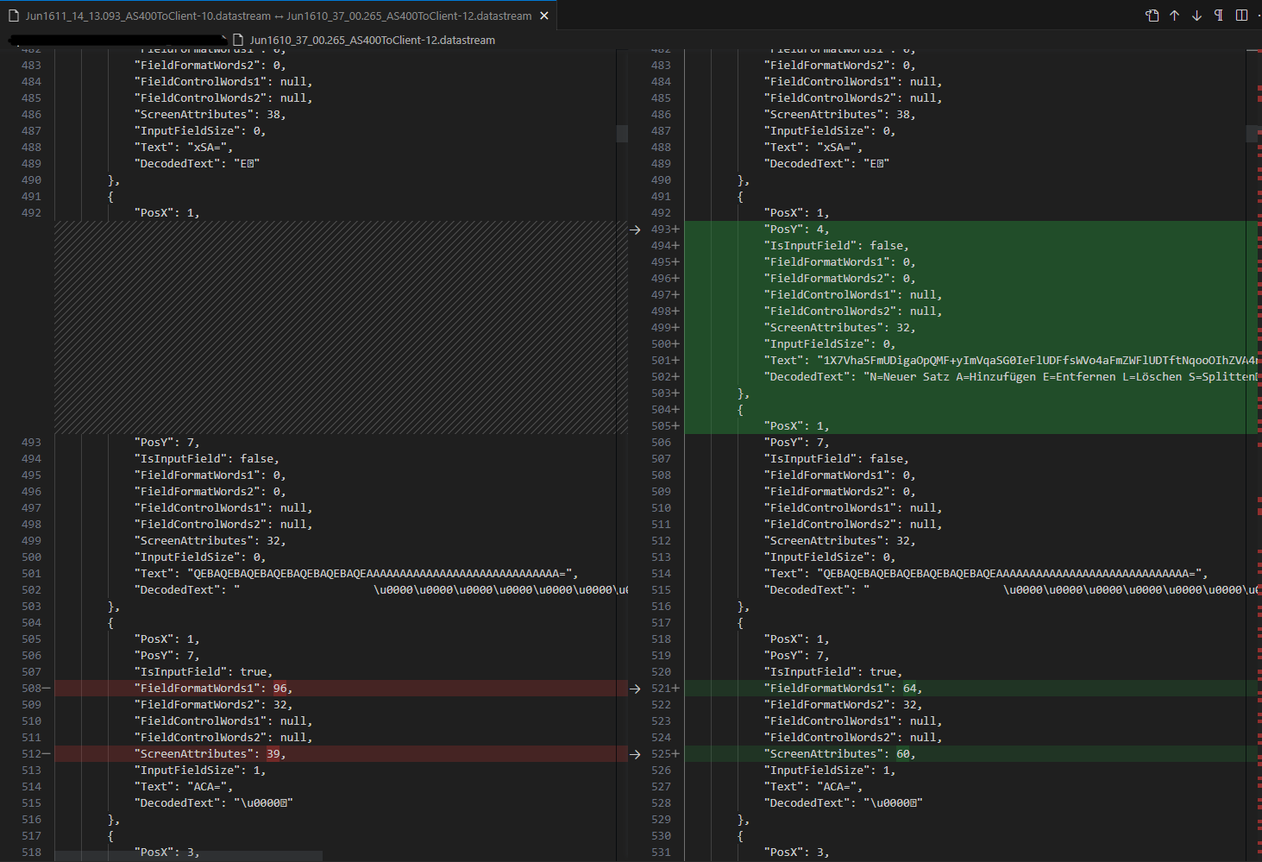Click the split side-by-side view icon
The image size is (1262, 862).
[x=1241, y=16]
